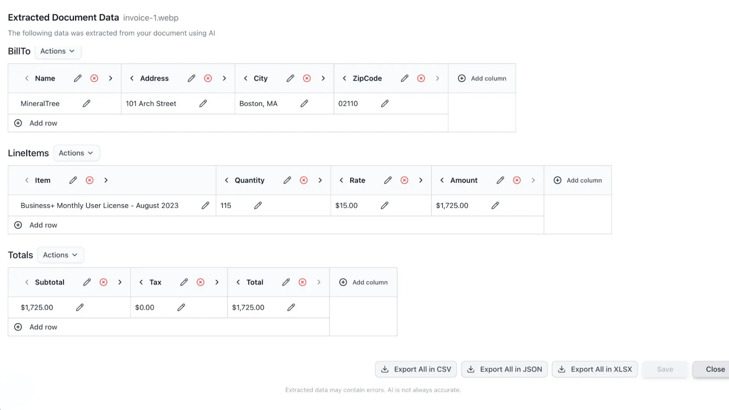Edit the quantity 115 cell

[258, 205]
